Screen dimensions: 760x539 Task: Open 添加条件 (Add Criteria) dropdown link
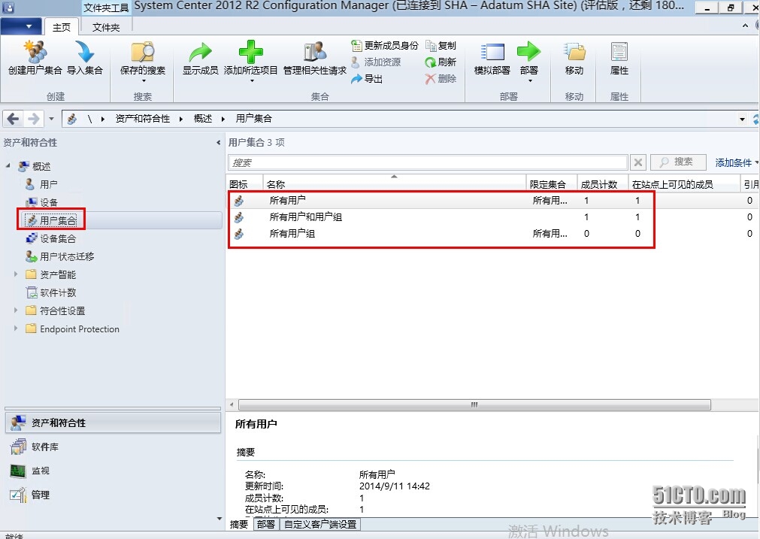click(736, 163)
